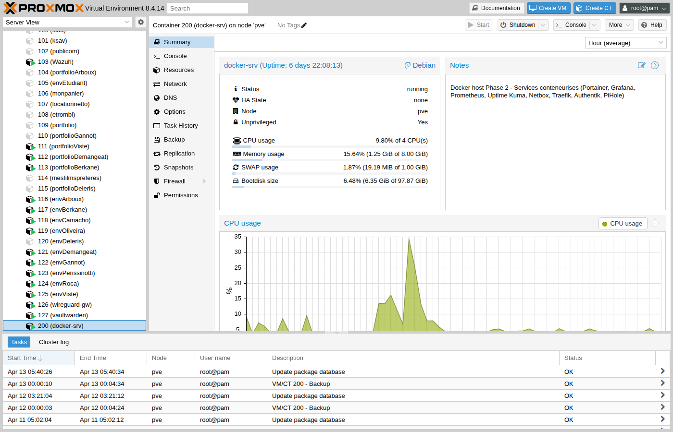Open the Console options arrow

coord(594,25)
